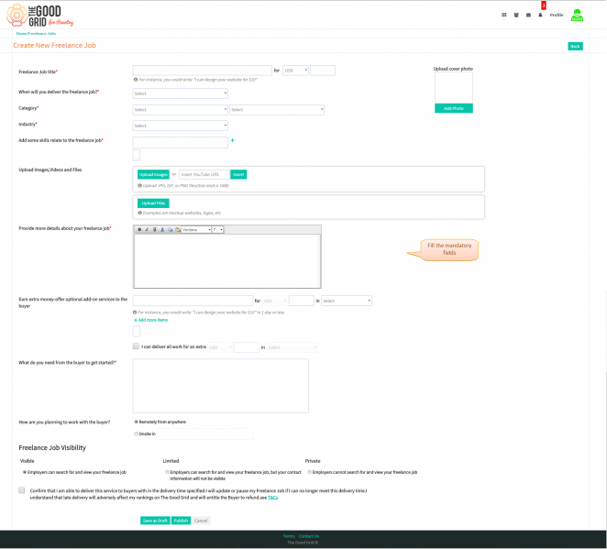The image size is (607, 549).
Task: Click the cover photo placeholder box
Action: pos(454,88)
